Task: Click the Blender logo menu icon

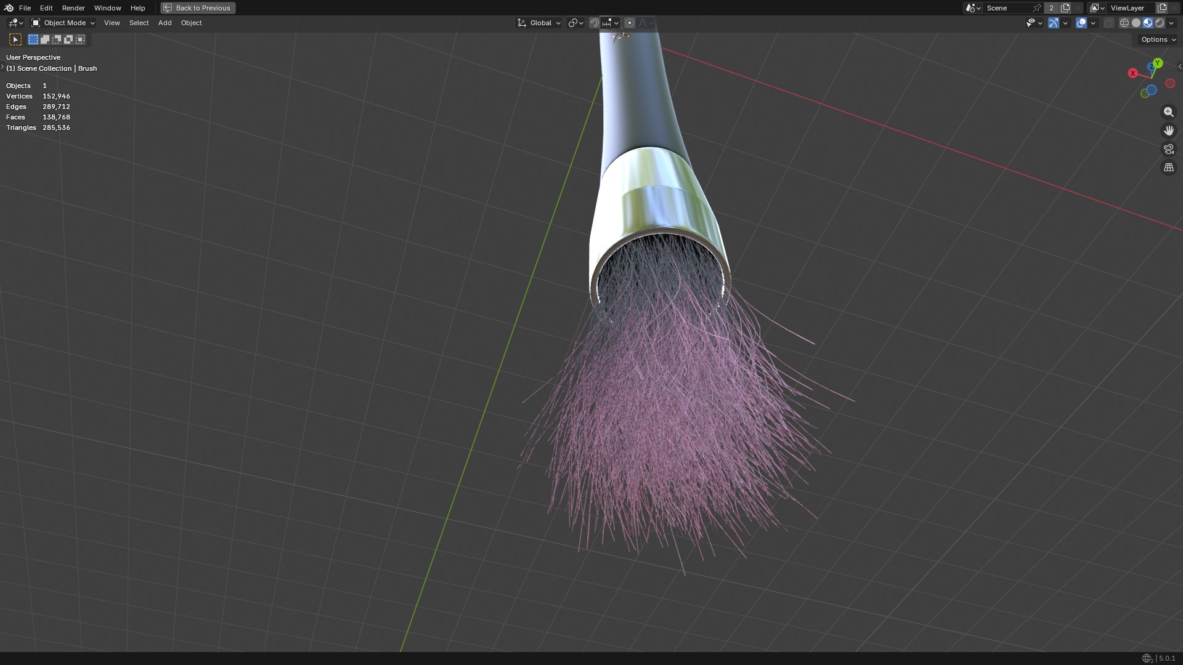Action: (x=9, y=8)
